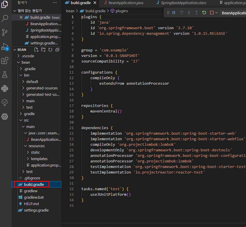This screenshot has height=227, width=246.
Task: Restart the debug session with green arrow
Action: 204,13
